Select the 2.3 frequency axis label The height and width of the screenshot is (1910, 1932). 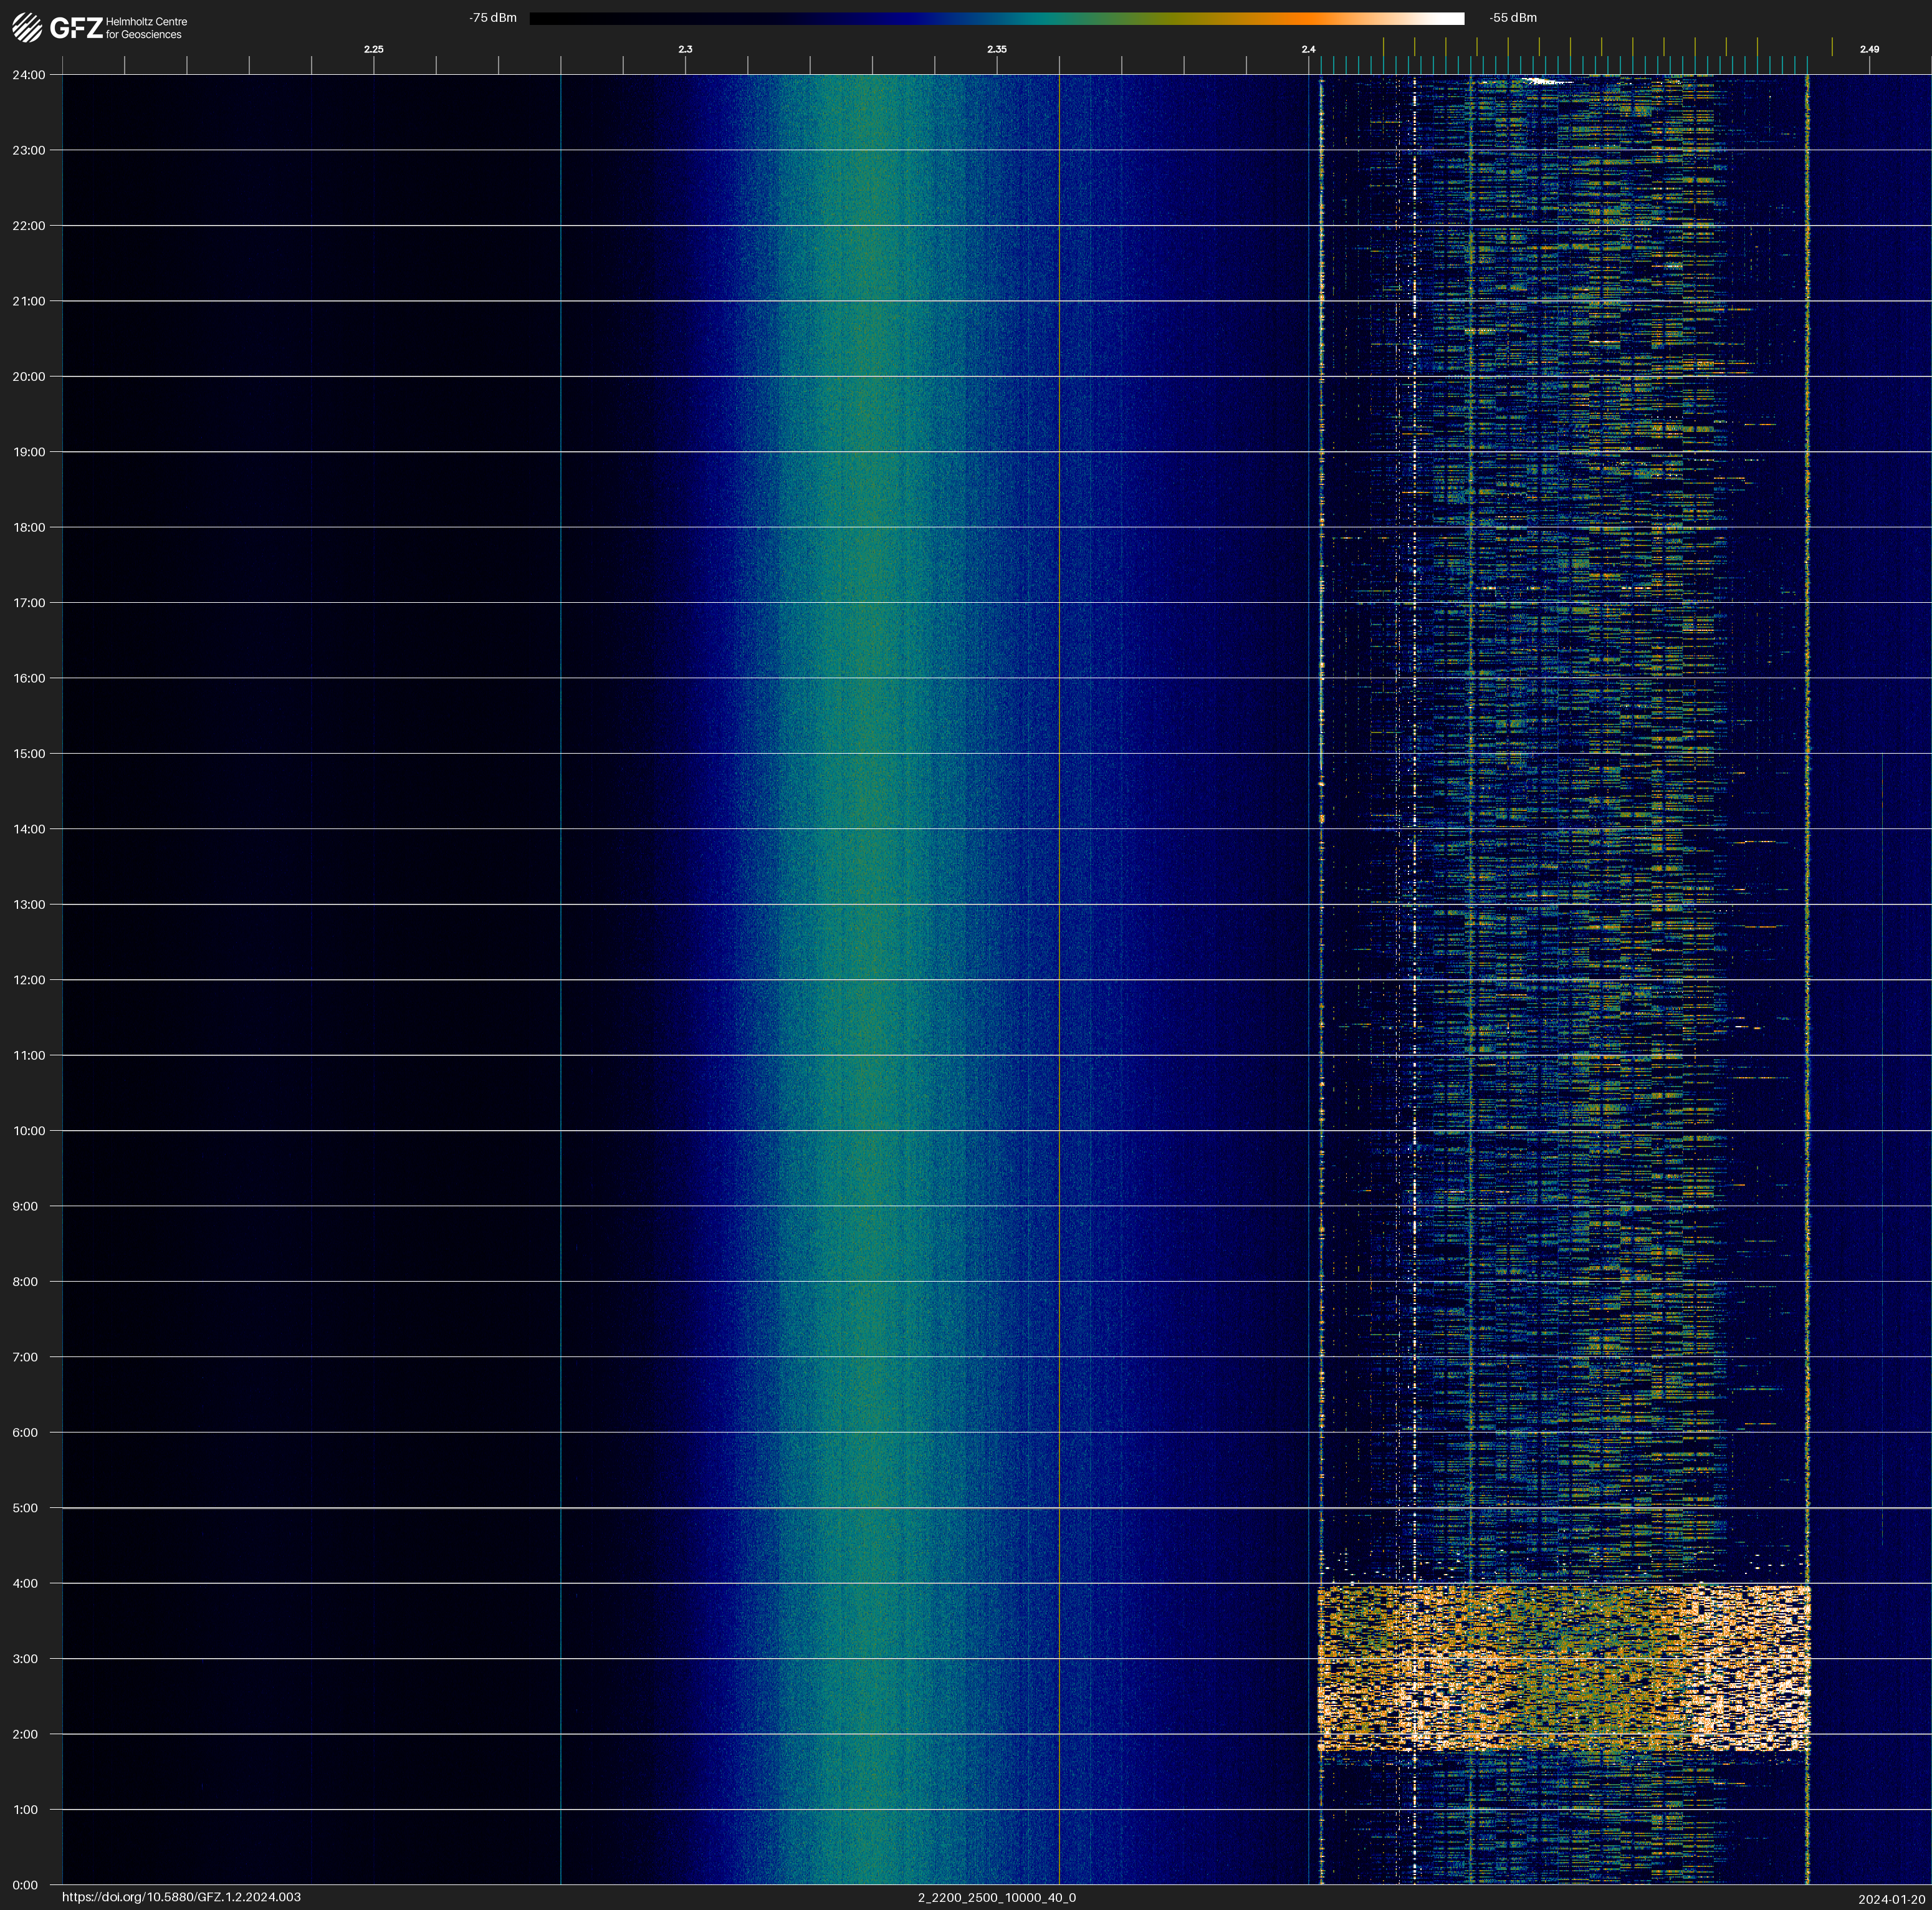[685, 49]
